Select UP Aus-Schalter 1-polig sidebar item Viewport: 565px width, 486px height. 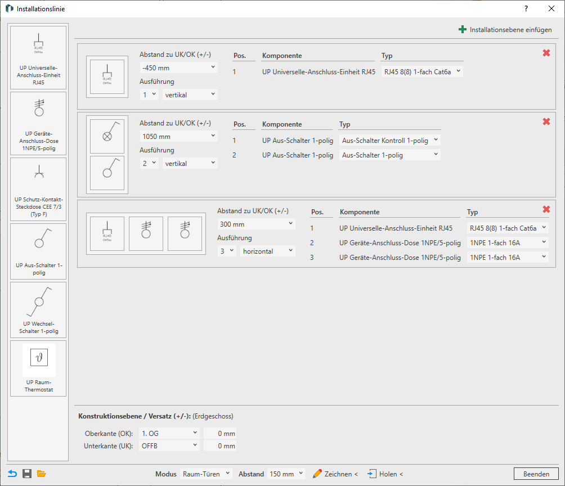[x=38, y=251]
